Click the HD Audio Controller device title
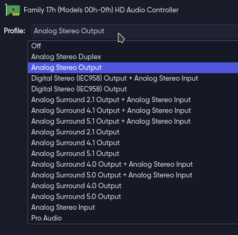 click(x=101, y=10)
